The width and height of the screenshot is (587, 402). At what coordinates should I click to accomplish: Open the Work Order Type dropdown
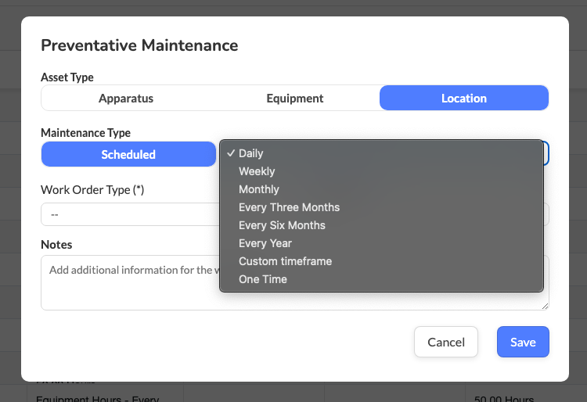(x=129, y=214)
